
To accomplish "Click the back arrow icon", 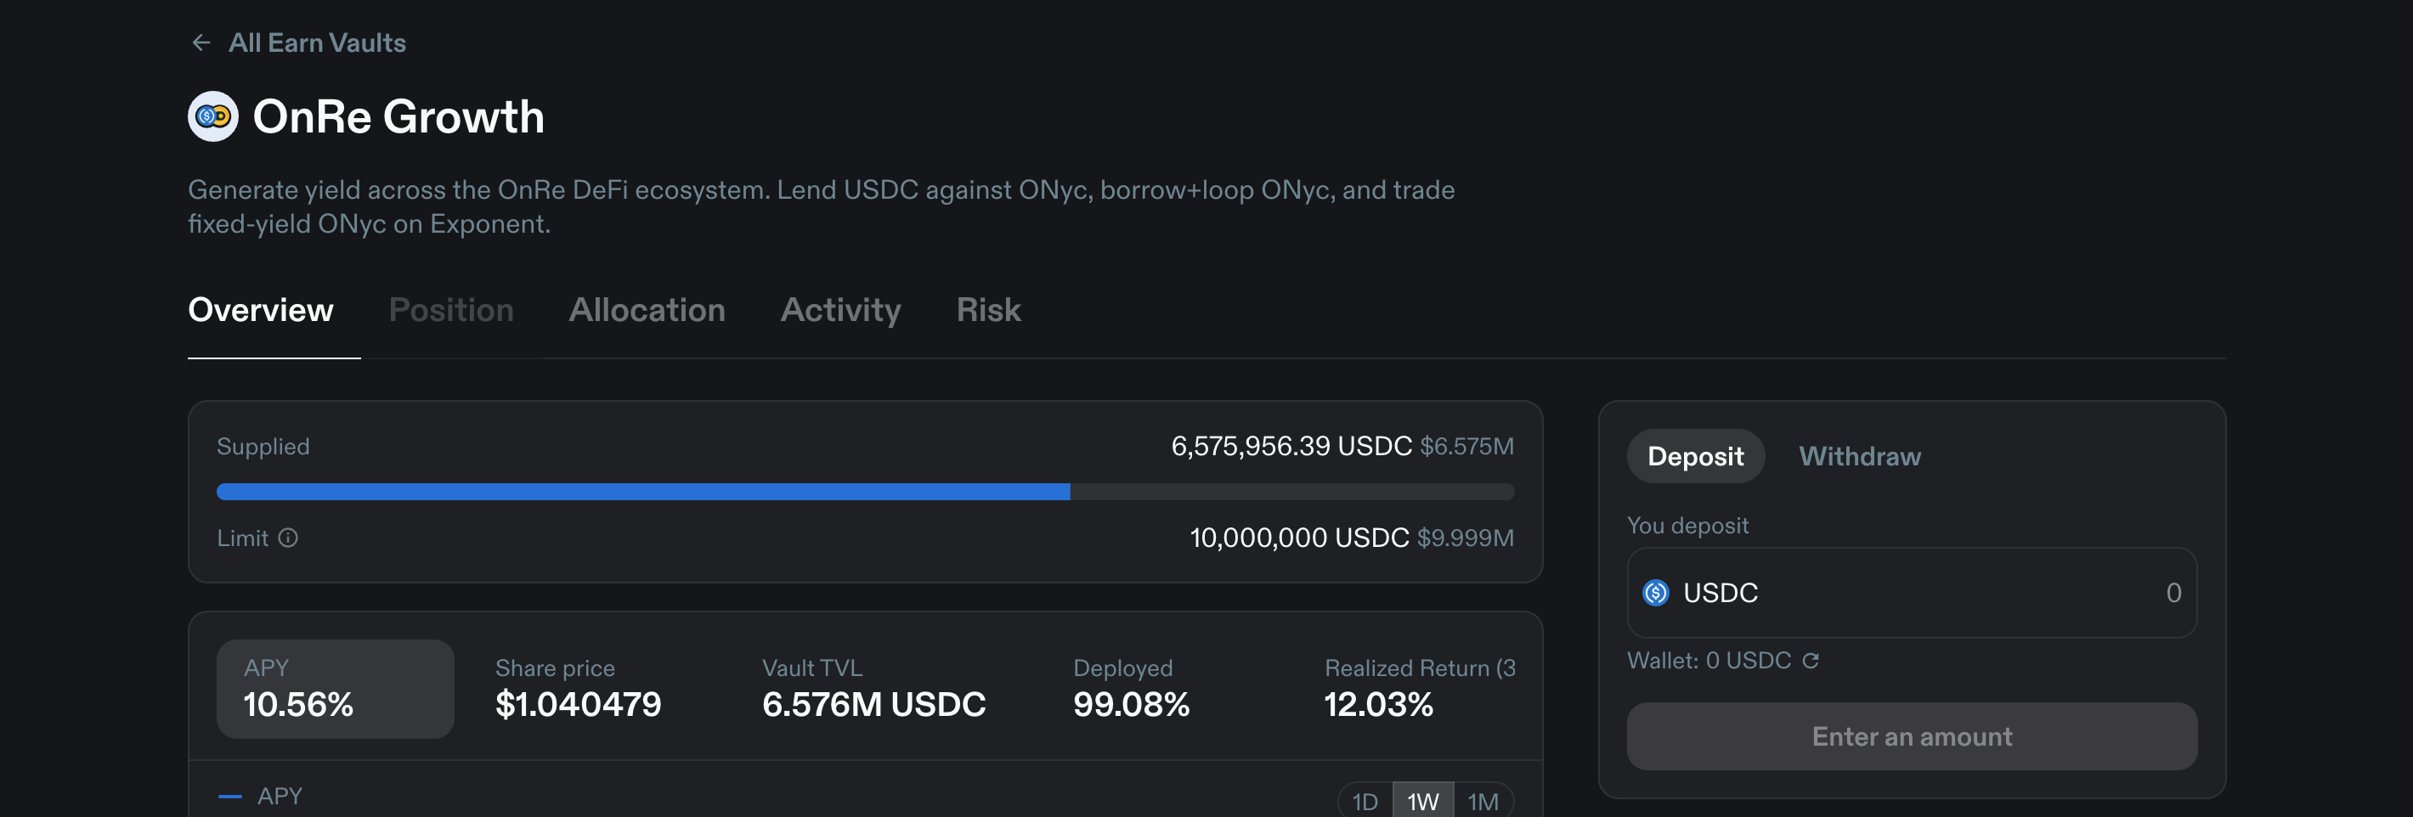I will coord(201,43).
